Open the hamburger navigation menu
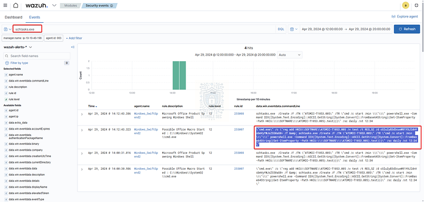424x202 pixels. [x=5, y=5]
